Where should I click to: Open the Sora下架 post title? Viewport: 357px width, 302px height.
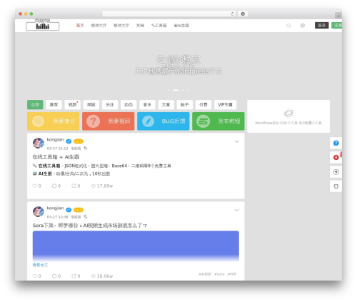pos(90,226)
